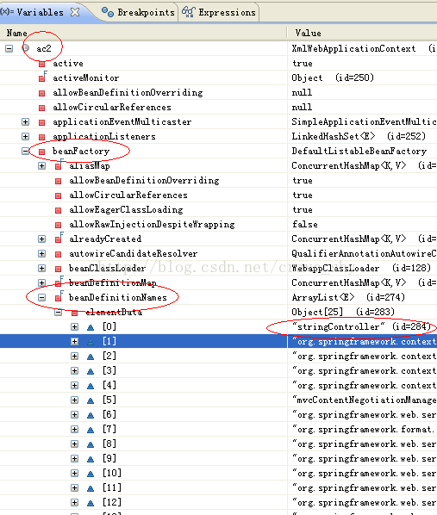The height and width of the screenshot is (515, 437).
Task: Click the Object[25] (id=283) value
Action: pos(343,313)
